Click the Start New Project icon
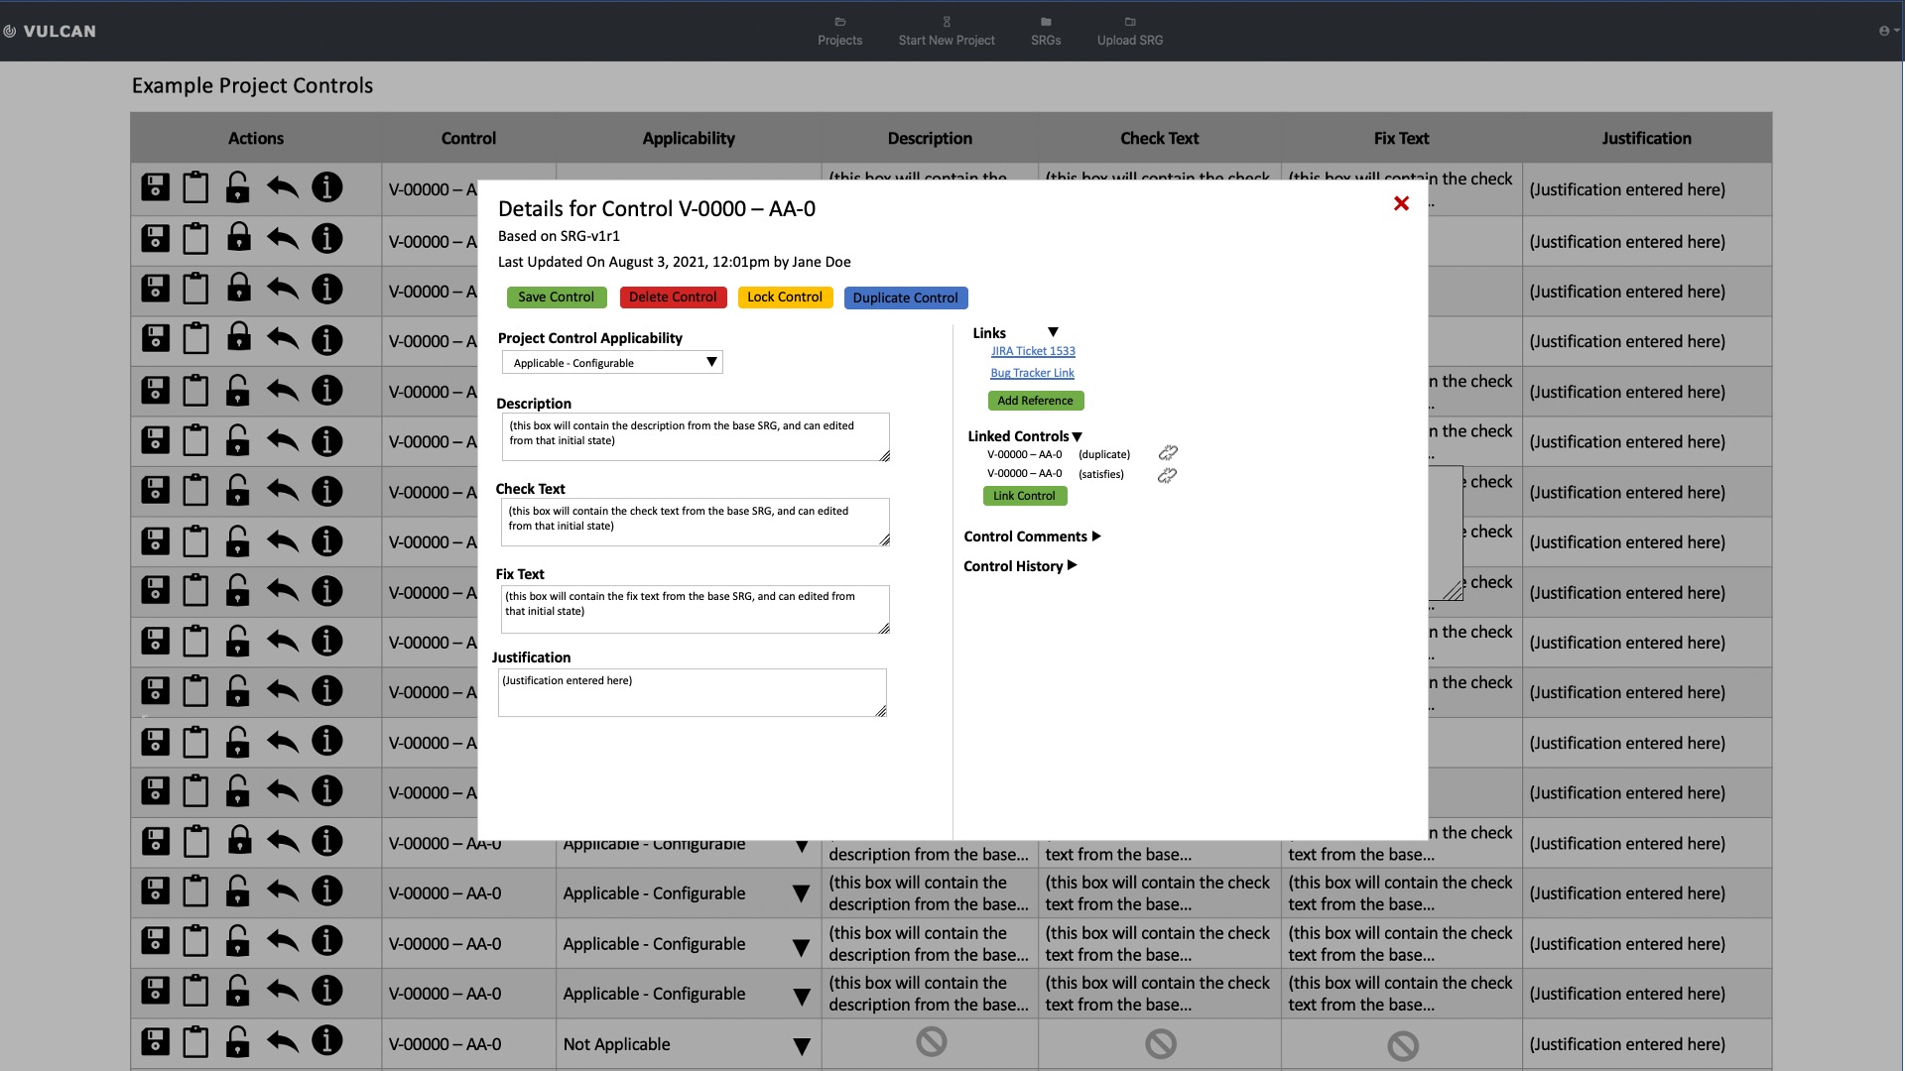 (946, 30)
